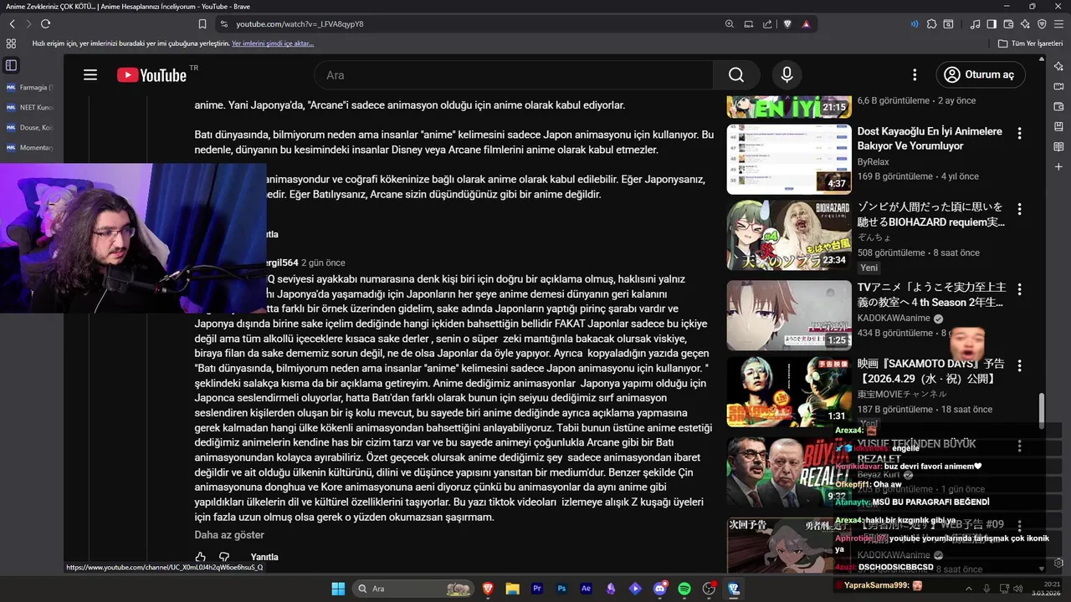Like the long comment thumbs-up

[x=200, y=557]
